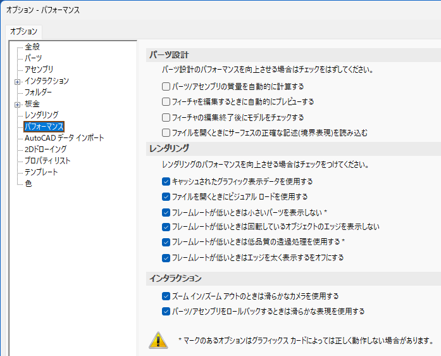Disable smooth camera for ズーム イン/ズーム アウト

point(166,296)
